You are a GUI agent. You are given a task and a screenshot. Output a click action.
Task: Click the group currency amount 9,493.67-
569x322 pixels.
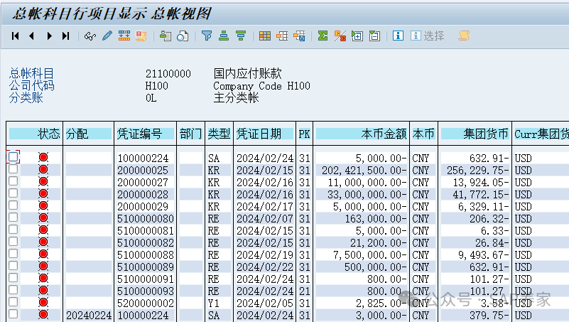pos(483,255)
